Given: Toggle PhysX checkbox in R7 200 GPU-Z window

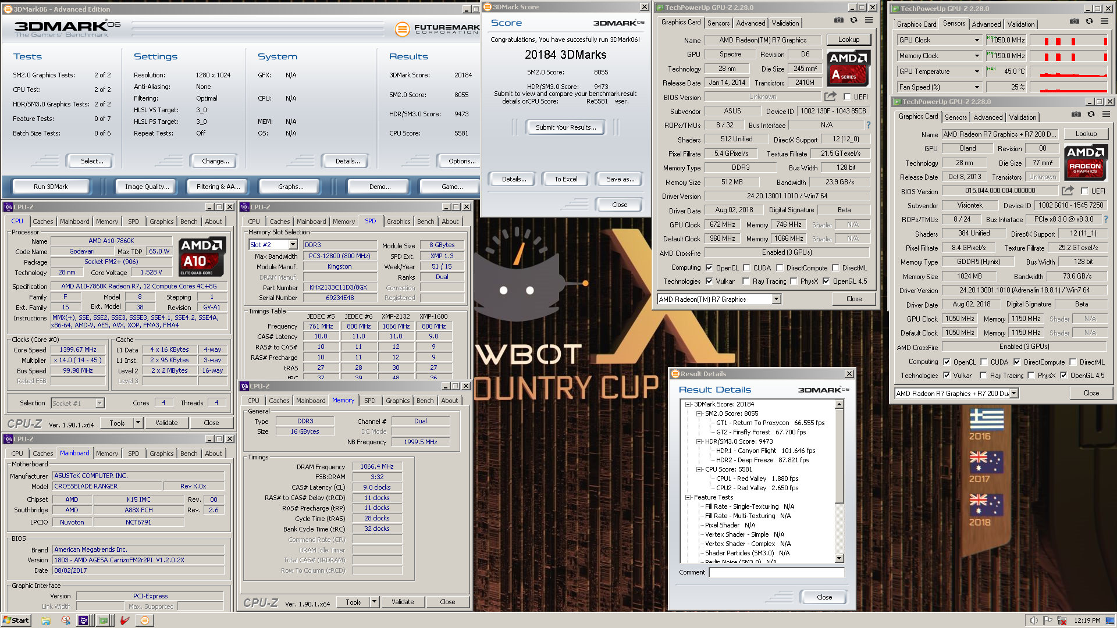Looking at the screenshot, I should click(1031, 376).
